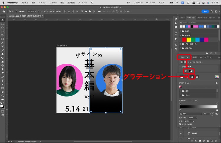
Task: Expand the RGB swatch folder
Action: tap(181, 31)
